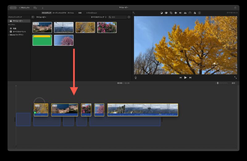Go back to プロジェクト list

click(24, 7)
